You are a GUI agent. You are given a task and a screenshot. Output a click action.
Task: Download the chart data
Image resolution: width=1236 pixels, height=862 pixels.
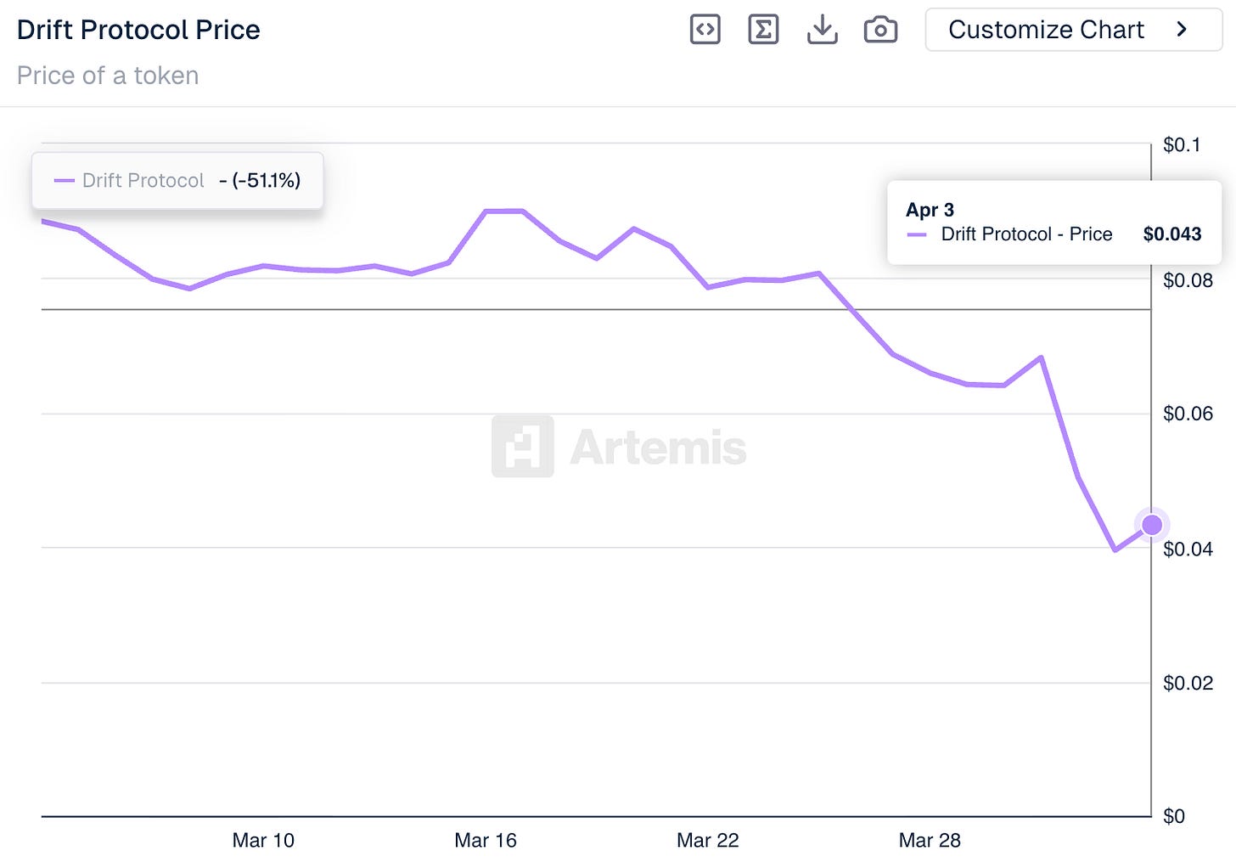[x=822, y=30]
